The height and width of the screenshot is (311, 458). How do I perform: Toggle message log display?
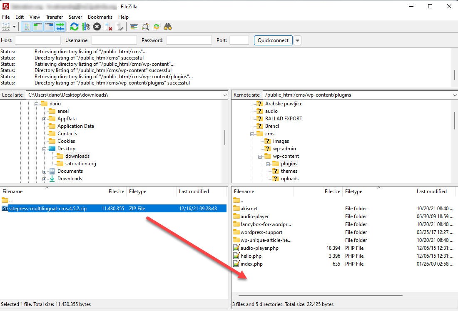(x=26, y=27)
